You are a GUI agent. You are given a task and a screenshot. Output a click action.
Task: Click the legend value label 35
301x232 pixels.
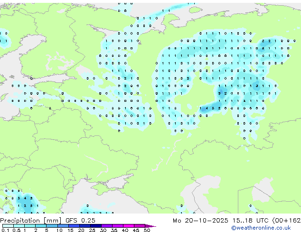(x=114, y=230)
